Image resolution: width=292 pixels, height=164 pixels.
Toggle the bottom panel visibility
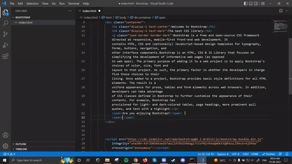pos(250,4)
